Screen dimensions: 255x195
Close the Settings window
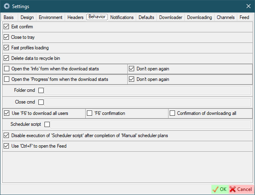[x=248, y=6]
